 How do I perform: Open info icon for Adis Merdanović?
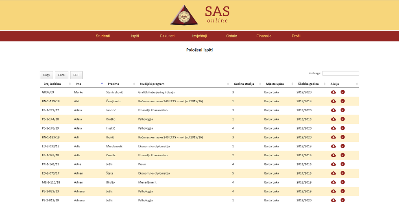[342, 146]
